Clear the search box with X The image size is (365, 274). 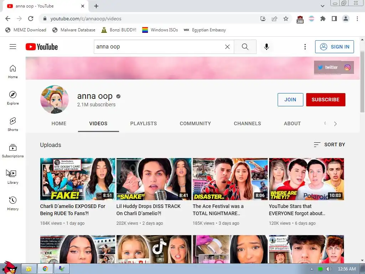coord(227,47)
